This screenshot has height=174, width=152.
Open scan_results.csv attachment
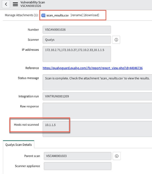click(58, 15)
